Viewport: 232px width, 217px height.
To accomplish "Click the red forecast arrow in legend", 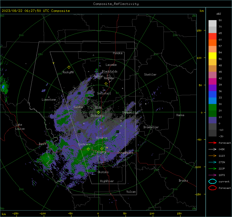I will [x=212, y=143].
